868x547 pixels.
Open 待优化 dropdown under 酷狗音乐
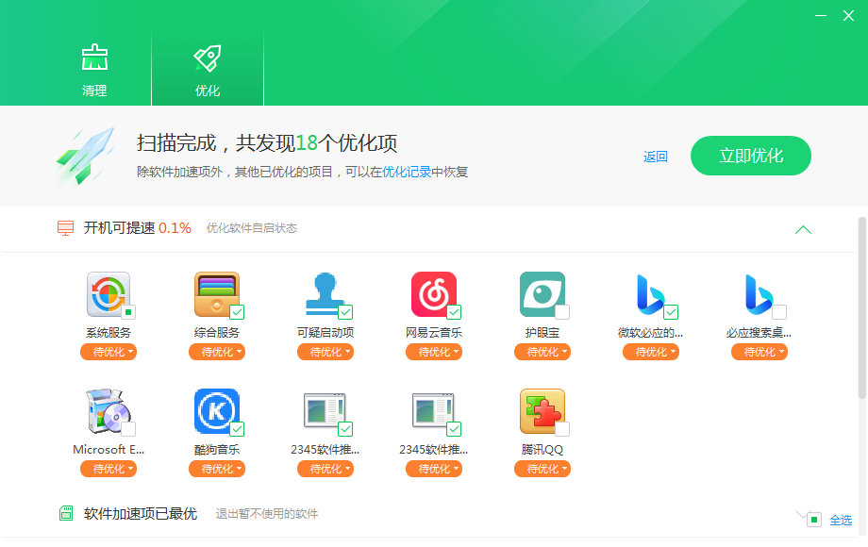(217, 469)
